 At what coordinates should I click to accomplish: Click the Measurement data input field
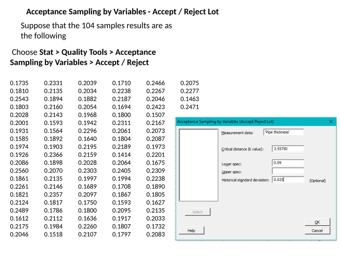(283, 132)
